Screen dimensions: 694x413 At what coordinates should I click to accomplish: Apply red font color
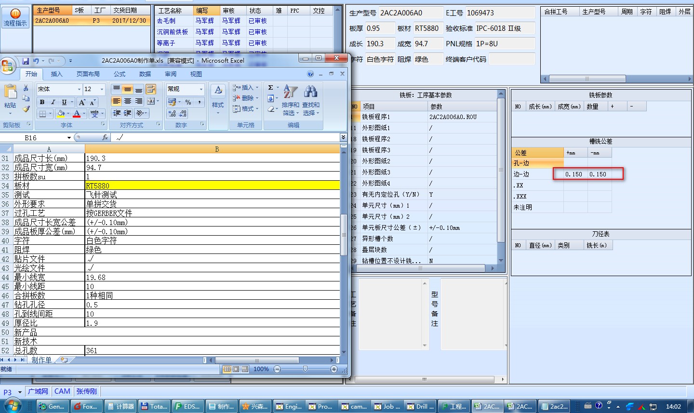77,114
